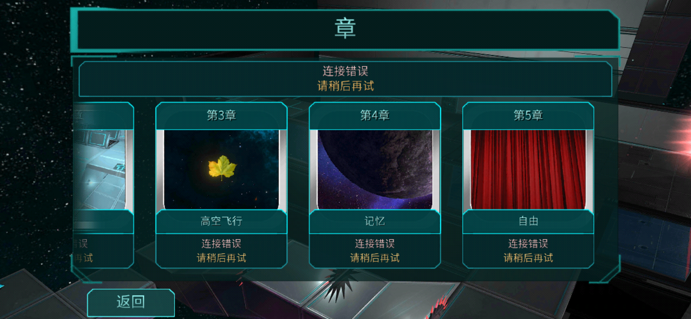Click the leftmost card's partially hidden header
This screenshot has height=319, width=691.
click(103, 115)
